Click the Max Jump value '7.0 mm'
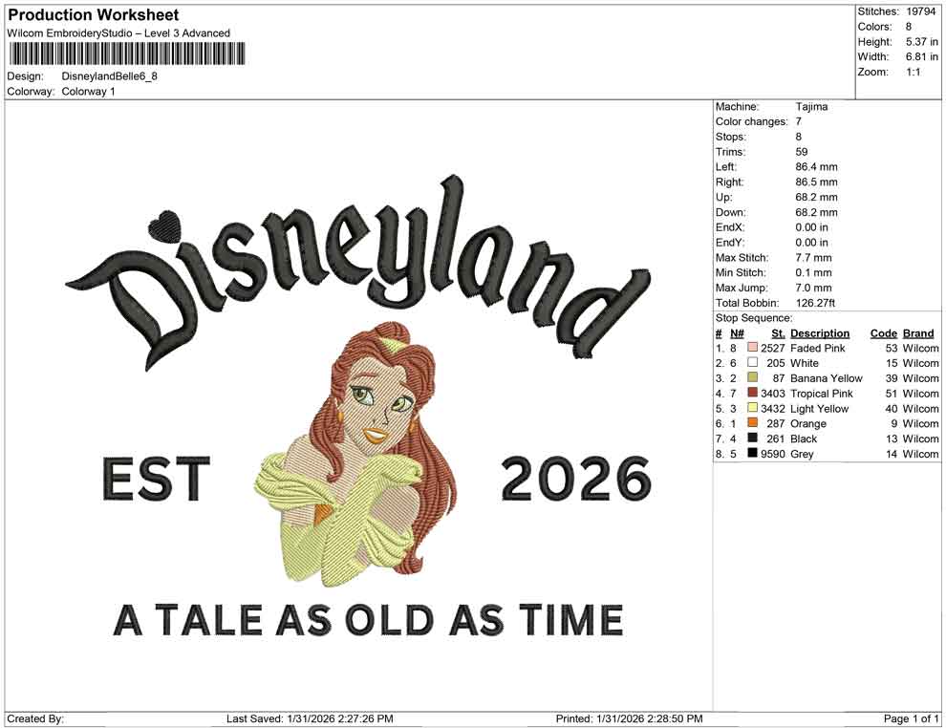This screenshot has height=728, width=946. [x=813, y=288]
